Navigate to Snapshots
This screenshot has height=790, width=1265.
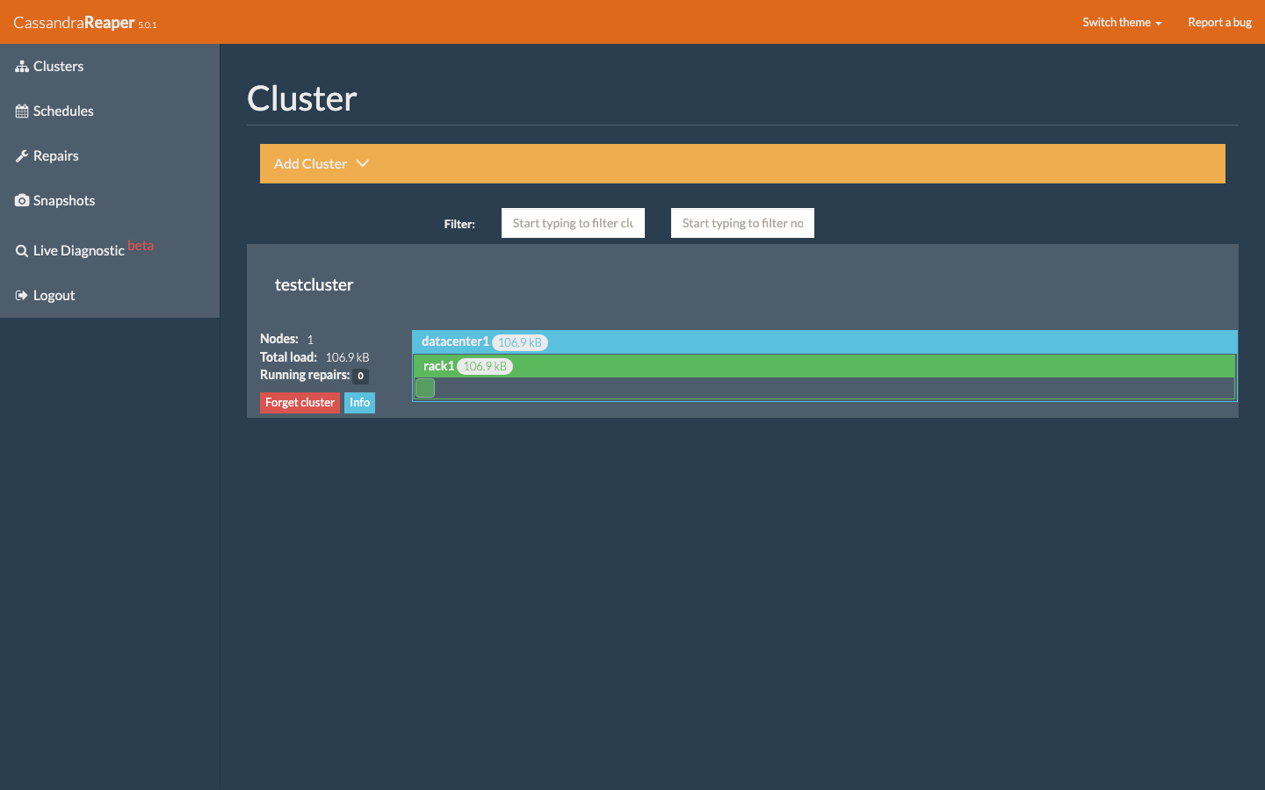(110, 201)
